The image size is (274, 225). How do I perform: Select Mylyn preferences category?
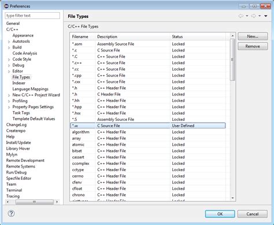[x=12, y=154]
